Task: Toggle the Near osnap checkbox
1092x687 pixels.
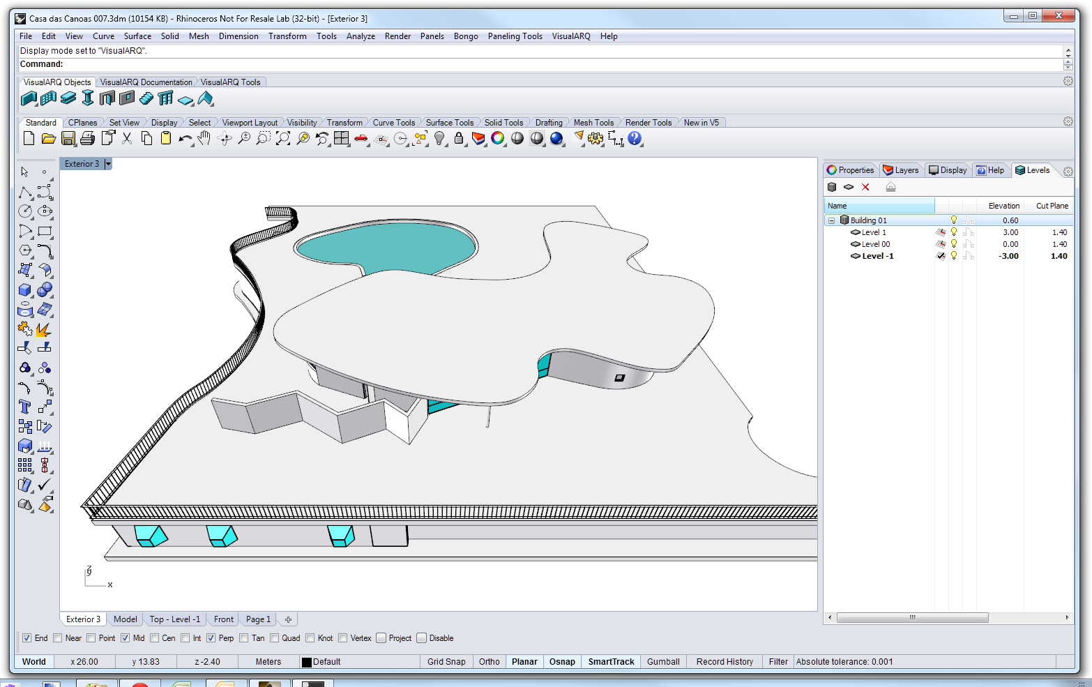Action: pos(57,637)
